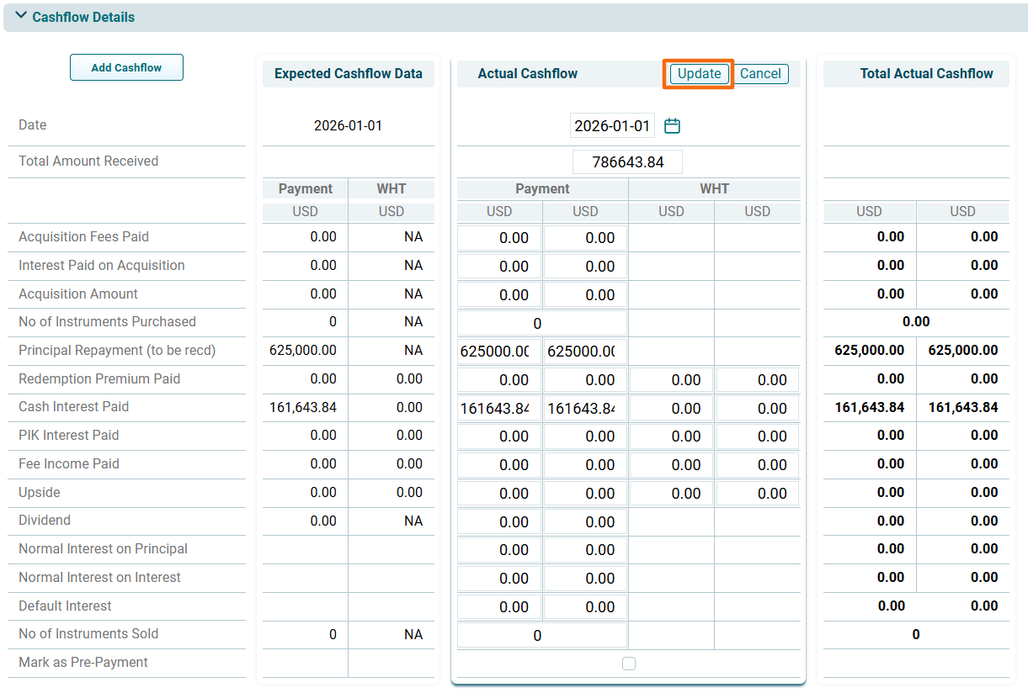1028x693 pixels.
Task: Cancel the actual cashflow edit
Action: (760, 74)
